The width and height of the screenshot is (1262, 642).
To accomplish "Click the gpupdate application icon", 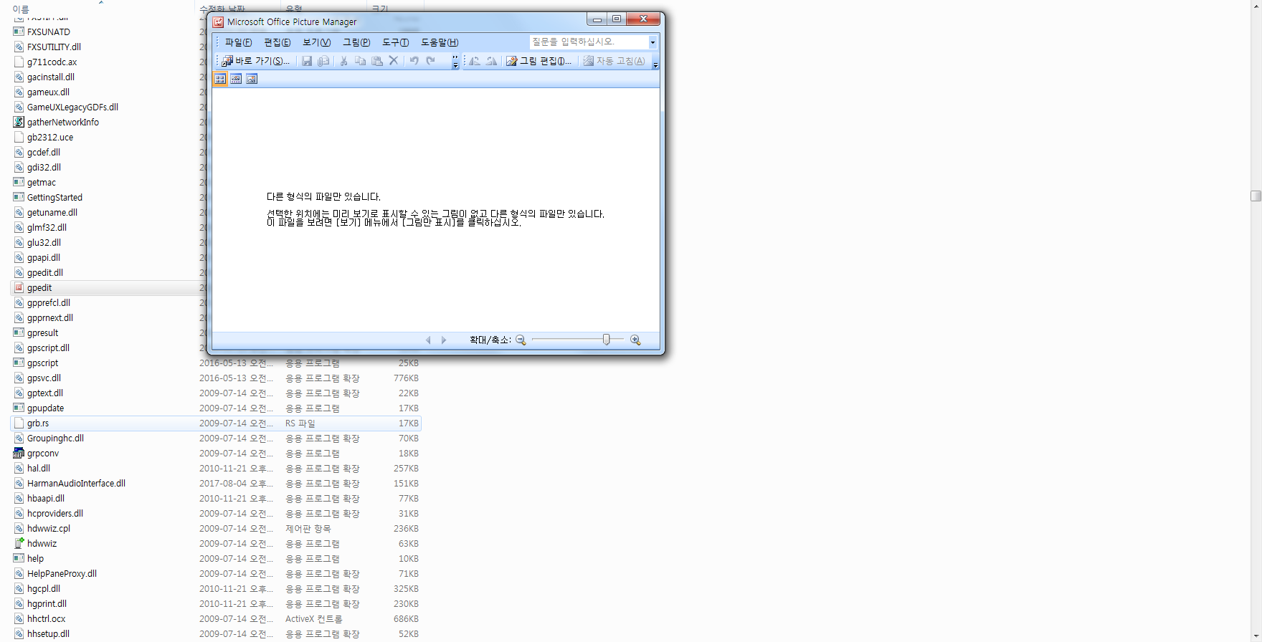I will tap(19, 408).
